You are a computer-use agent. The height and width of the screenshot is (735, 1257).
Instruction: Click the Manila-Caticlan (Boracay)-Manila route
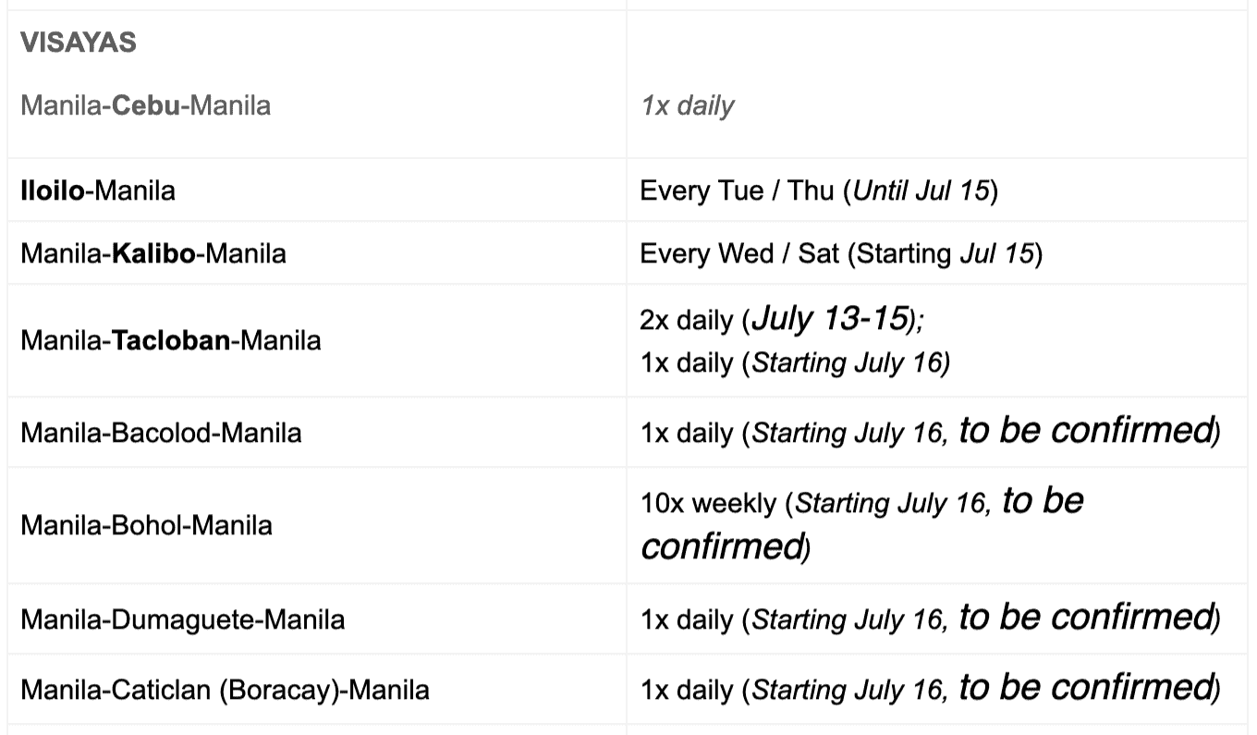(x=225, y=690)
